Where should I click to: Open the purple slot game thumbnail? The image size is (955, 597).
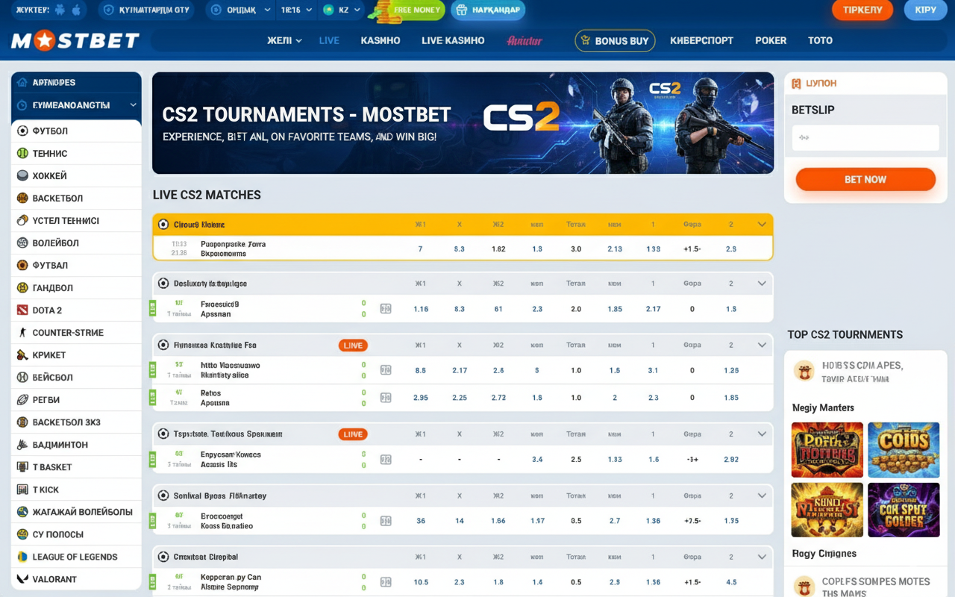904,510
